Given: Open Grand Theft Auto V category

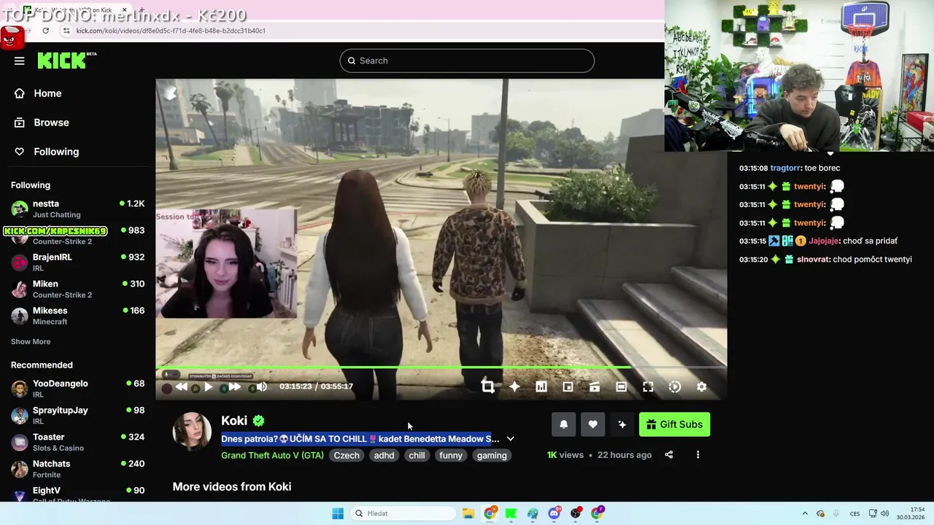Looking at the screenshot, I should [x=272, y=455].
